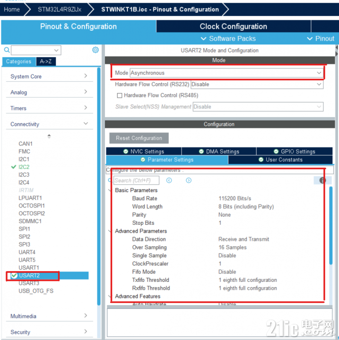339x340 pixels.
Task: Click STM32L4R9ZIJx breadcrumb
Action: click(60, 9)
